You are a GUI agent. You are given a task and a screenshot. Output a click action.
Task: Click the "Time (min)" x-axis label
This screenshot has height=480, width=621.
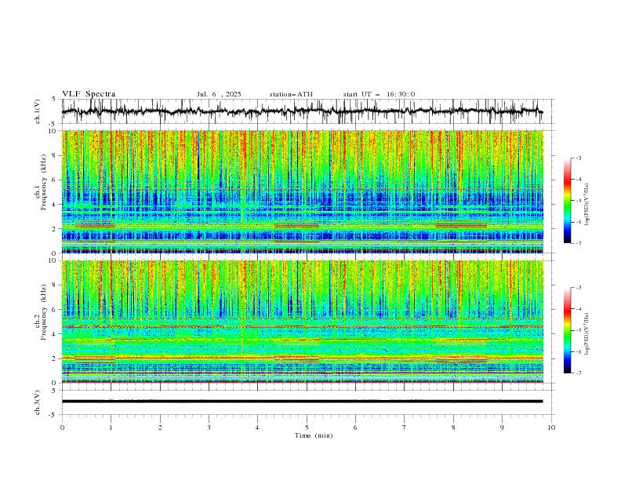tap(314, 435)
